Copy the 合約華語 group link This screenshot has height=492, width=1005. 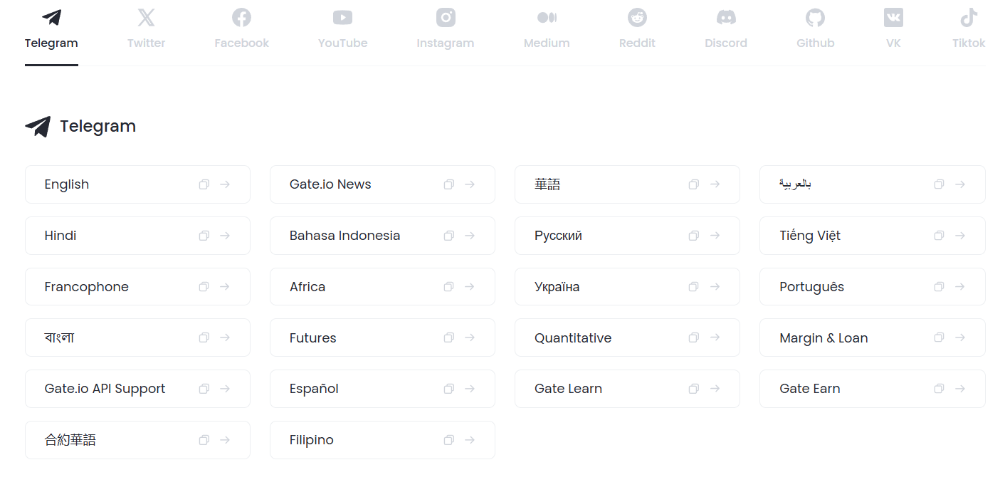point(204,440)
